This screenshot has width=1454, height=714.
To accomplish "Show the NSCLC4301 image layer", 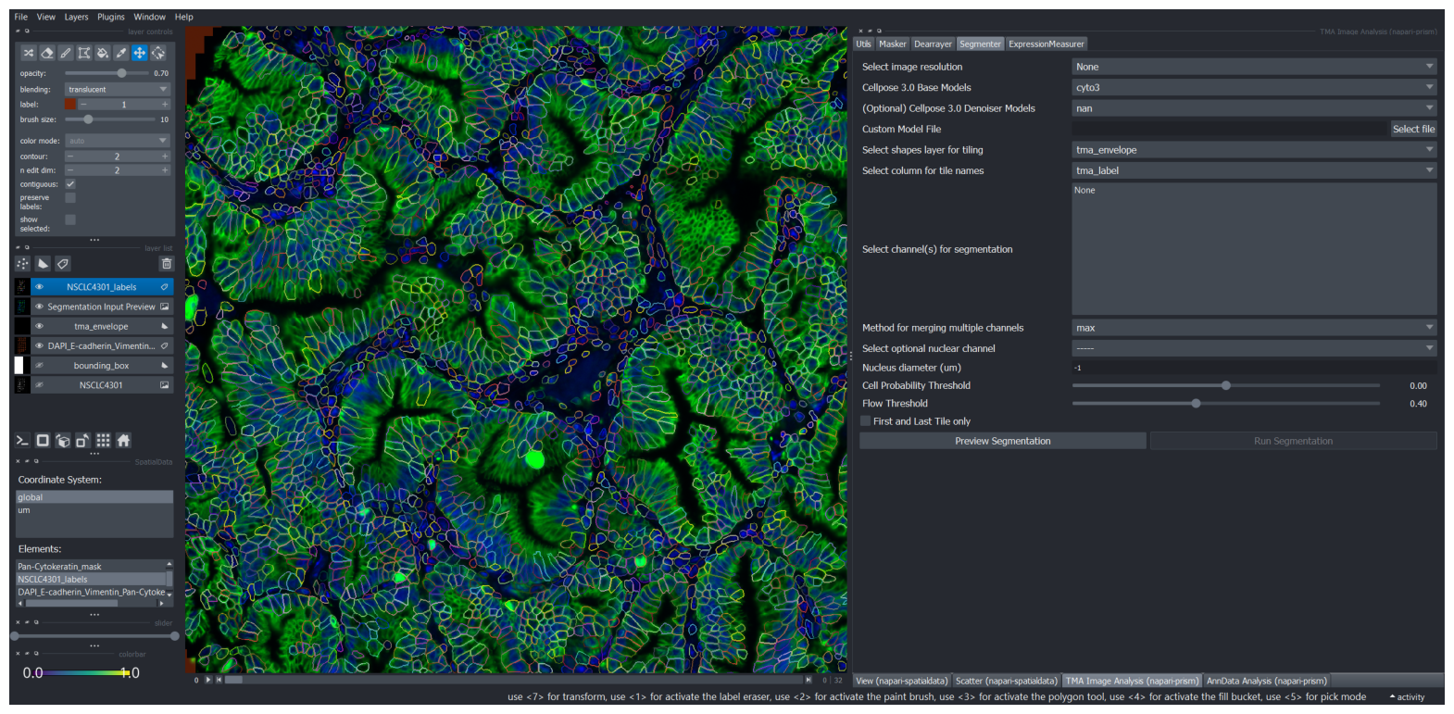I will [39, 384].
